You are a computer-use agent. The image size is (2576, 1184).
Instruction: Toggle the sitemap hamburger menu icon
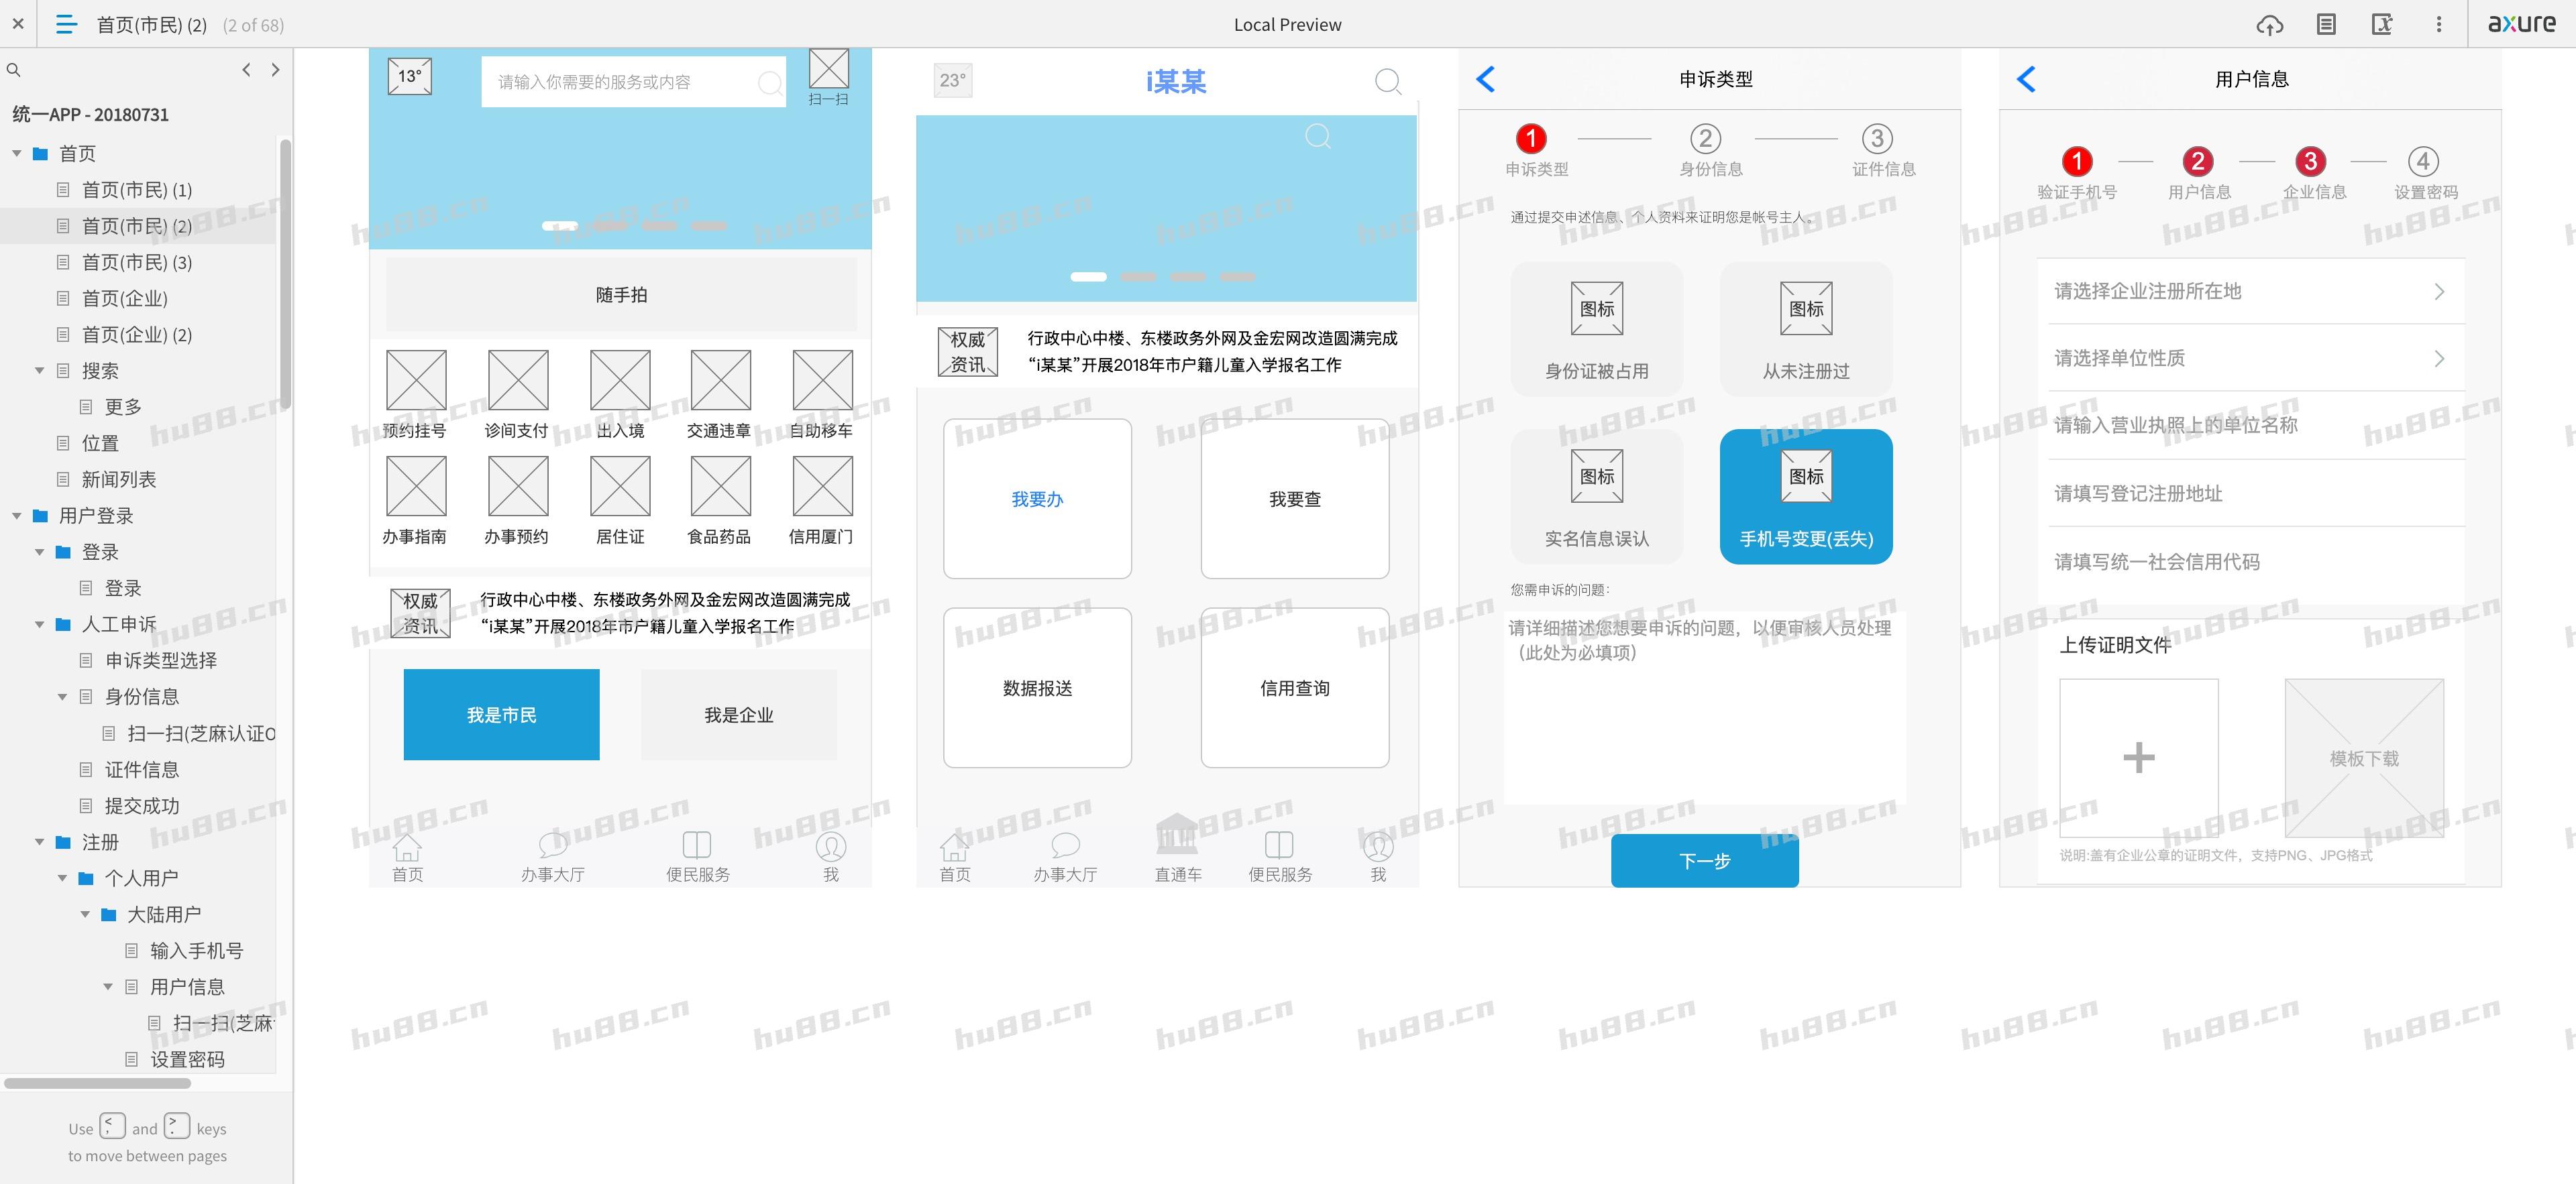(66, 25)
